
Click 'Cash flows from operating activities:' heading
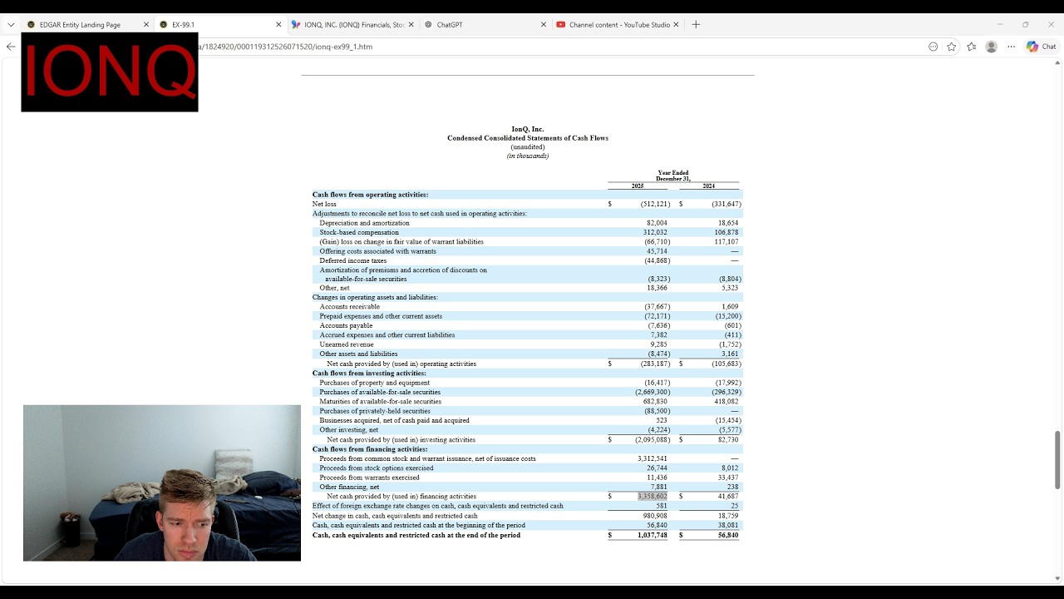(371, 195)
